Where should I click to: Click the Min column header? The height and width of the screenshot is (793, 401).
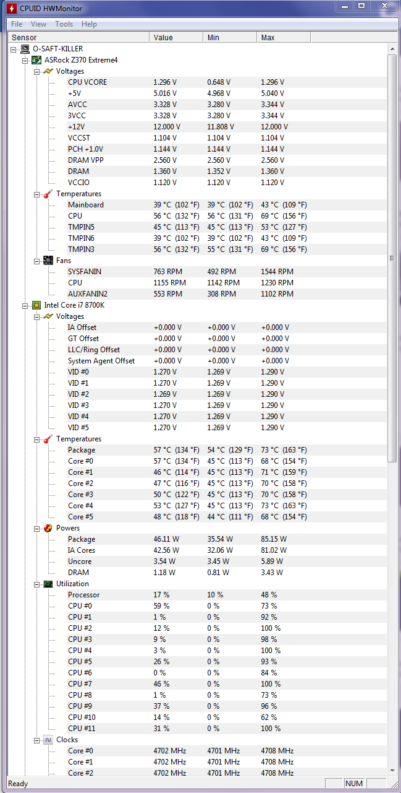point(230,38)
